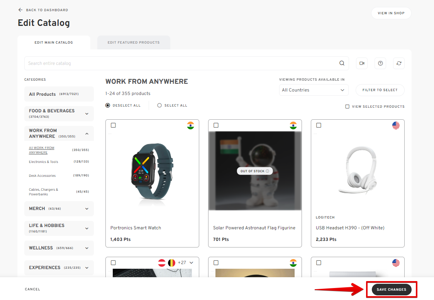The height and width of the screenshot is (300, 434).
Task: Click the help question mark icon
Action: tap(380, 63)
